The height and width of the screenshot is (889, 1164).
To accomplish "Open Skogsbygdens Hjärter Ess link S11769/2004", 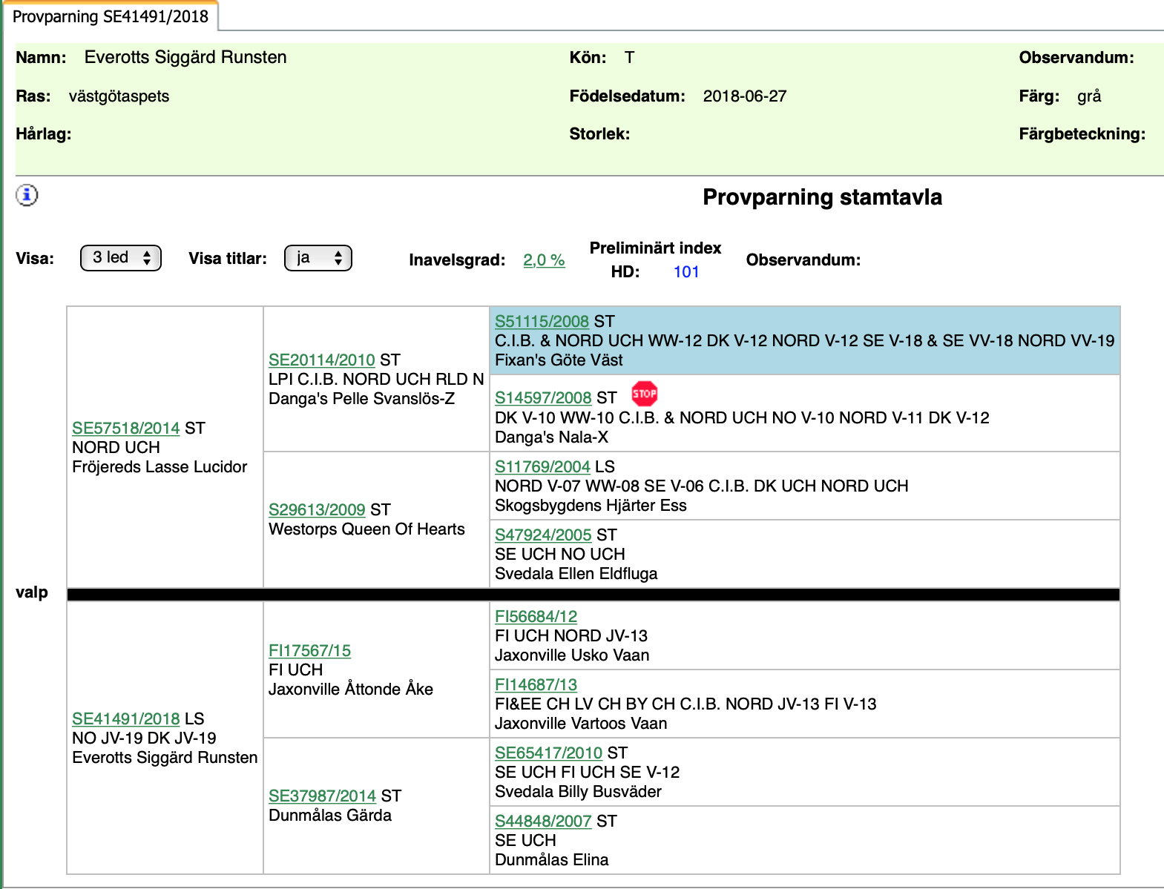I will [x=542, y=467].
